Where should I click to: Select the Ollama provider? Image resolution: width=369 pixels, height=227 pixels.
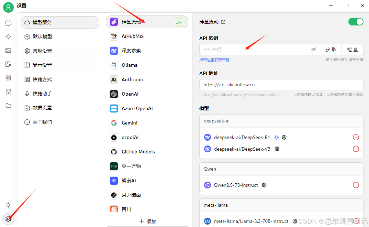(x=147, y=65)
